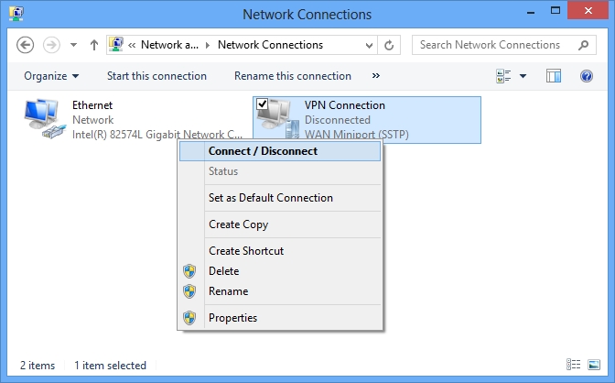Viewport: 615px width, 383px height.
Task: Expand the change view options arrow
Action: tap(523, 76)
